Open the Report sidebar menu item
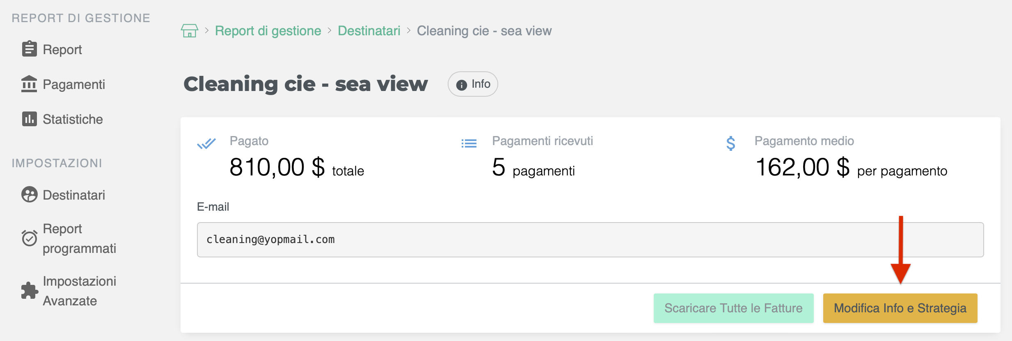 pyautogui.click(x=62, y=50)
